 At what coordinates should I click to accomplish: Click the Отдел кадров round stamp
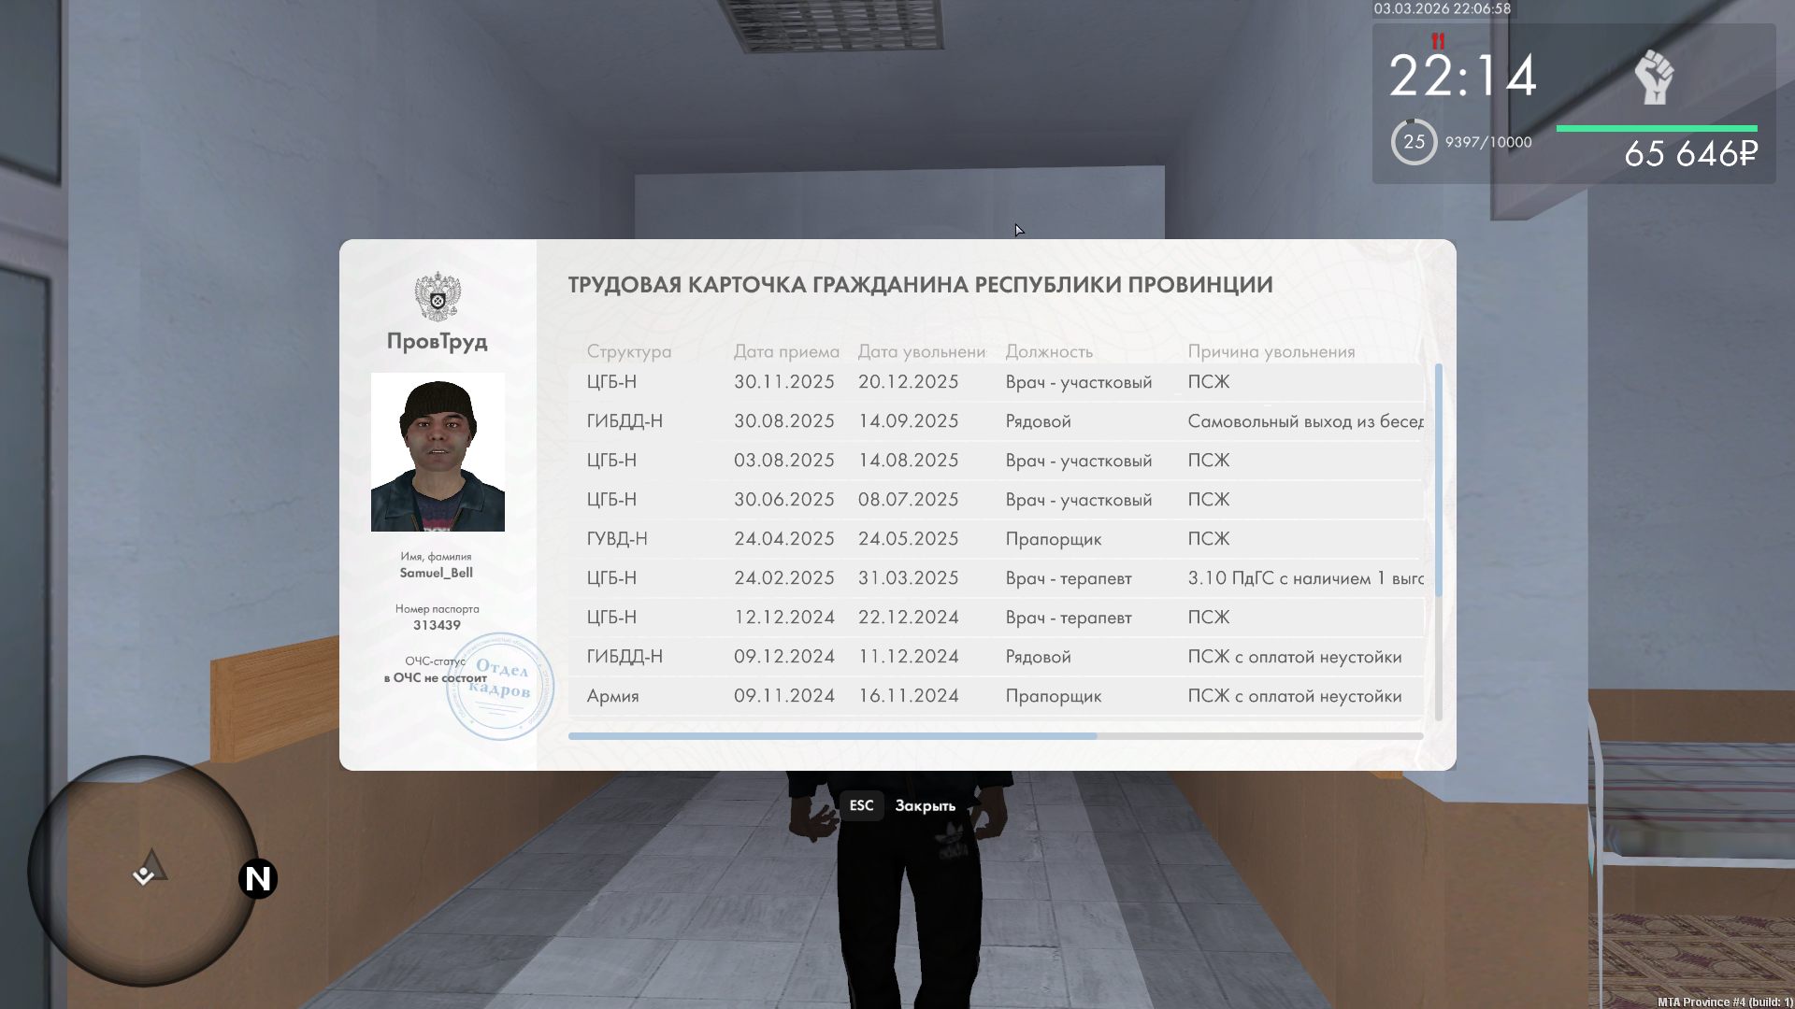[x=500, y=687]
